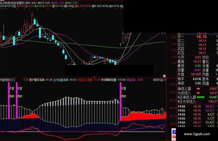Click 市场筹码总量: 110.00 readout

click(113, 80)
